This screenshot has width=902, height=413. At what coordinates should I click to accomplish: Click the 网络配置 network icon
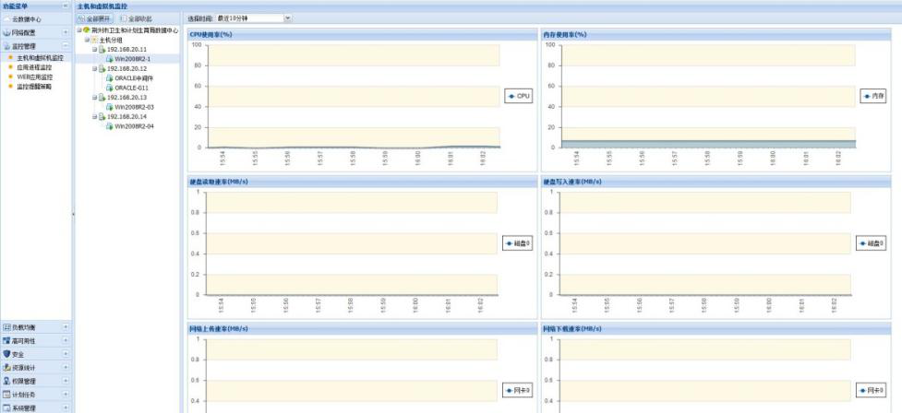tap(6, 31)
